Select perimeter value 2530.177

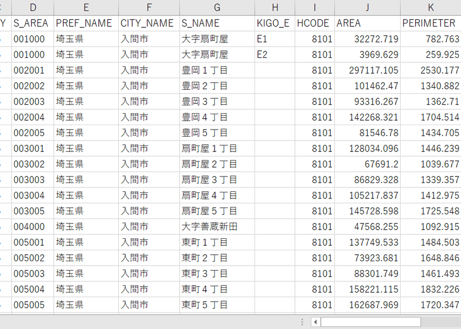click(431, 70)
